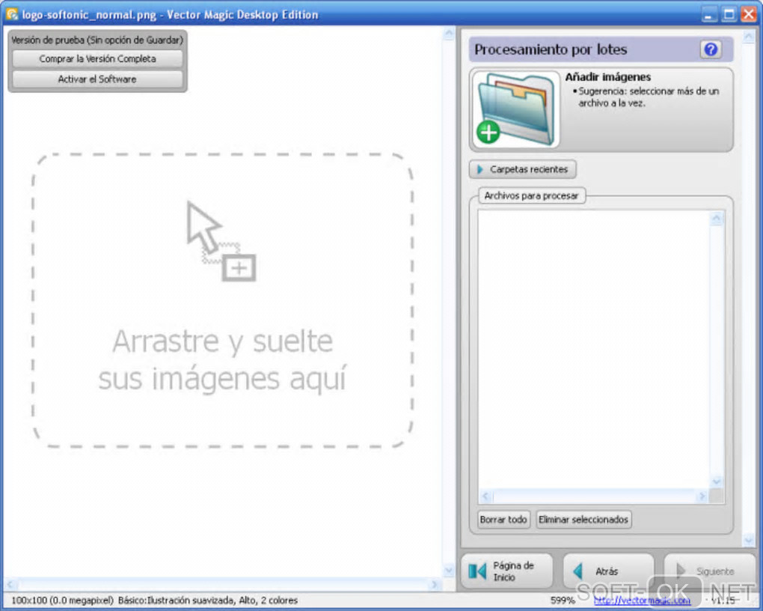Click the Vector Magic app icon in title bar
The height and width of the screenshot is (611, 763).
(11, 13)
